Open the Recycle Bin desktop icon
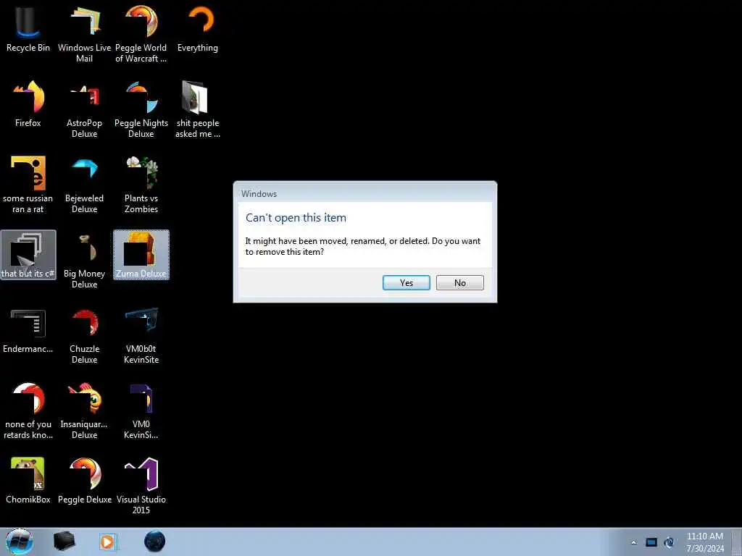Image resolution: width=742 pixels, height=556 pixels. (x=28, y=28)
